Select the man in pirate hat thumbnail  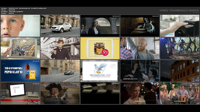[x=60, y=93]
